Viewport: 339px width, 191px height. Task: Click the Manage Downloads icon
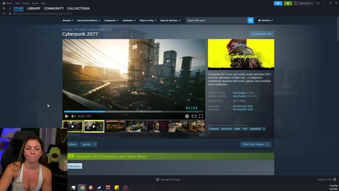point(158,180)
